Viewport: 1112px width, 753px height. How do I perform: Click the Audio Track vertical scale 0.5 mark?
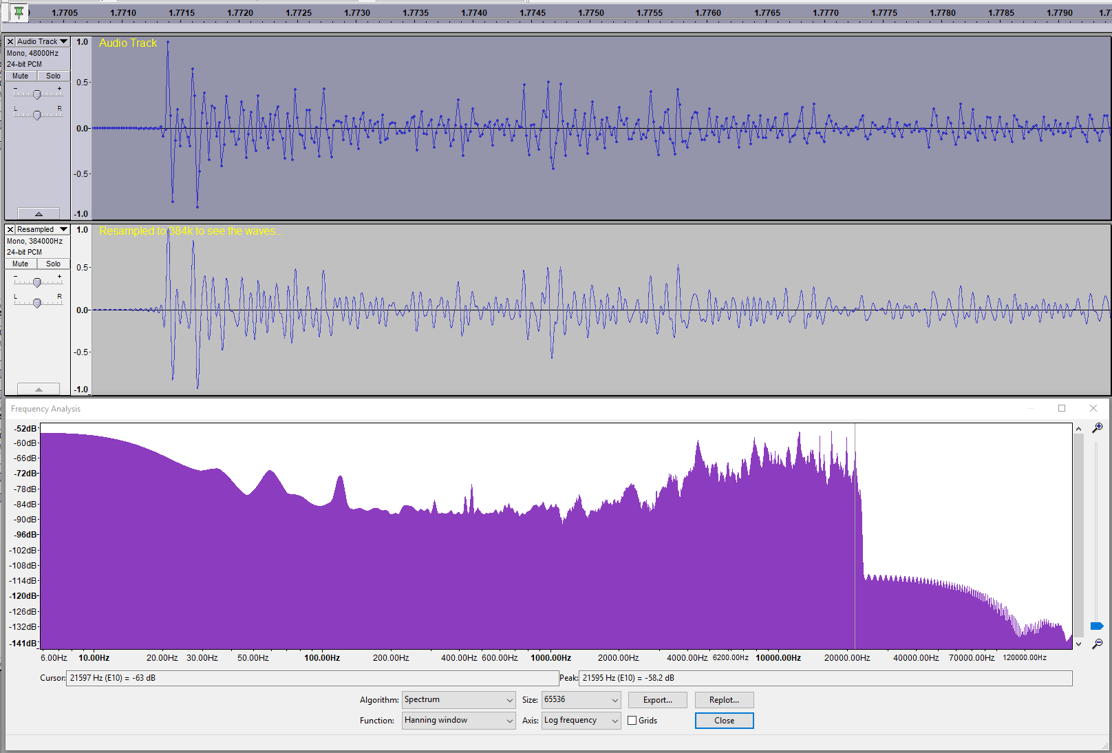(x=83, y=83)
